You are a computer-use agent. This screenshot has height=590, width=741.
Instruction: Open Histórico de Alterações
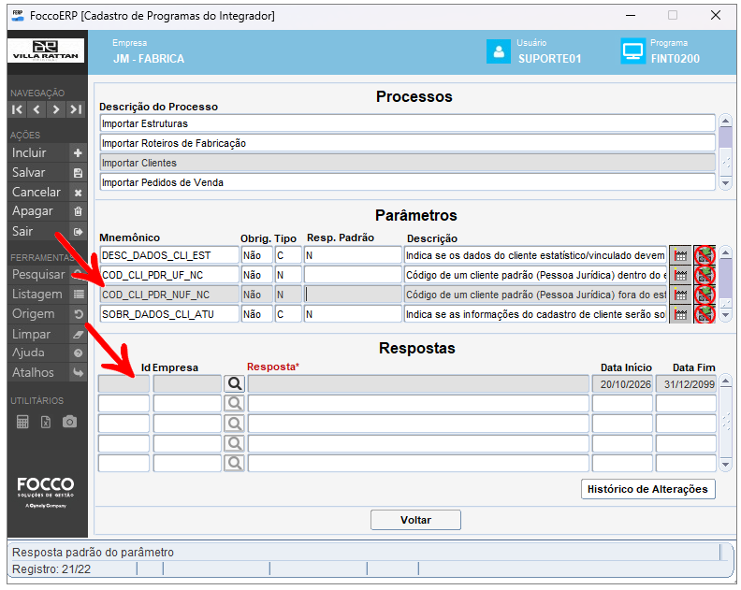tap(647, 489)
